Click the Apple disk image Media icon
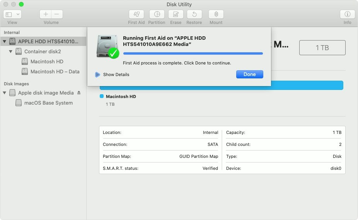 [12, 93]
